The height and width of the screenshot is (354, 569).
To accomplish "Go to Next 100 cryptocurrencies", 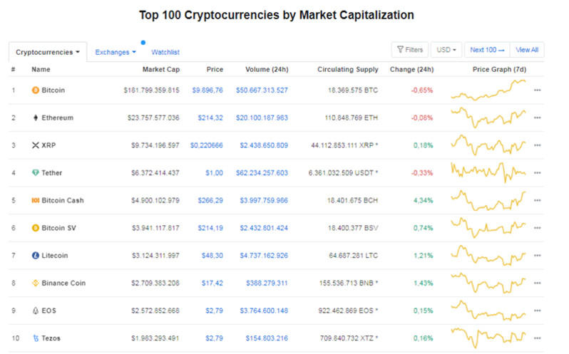I will 487,50.
